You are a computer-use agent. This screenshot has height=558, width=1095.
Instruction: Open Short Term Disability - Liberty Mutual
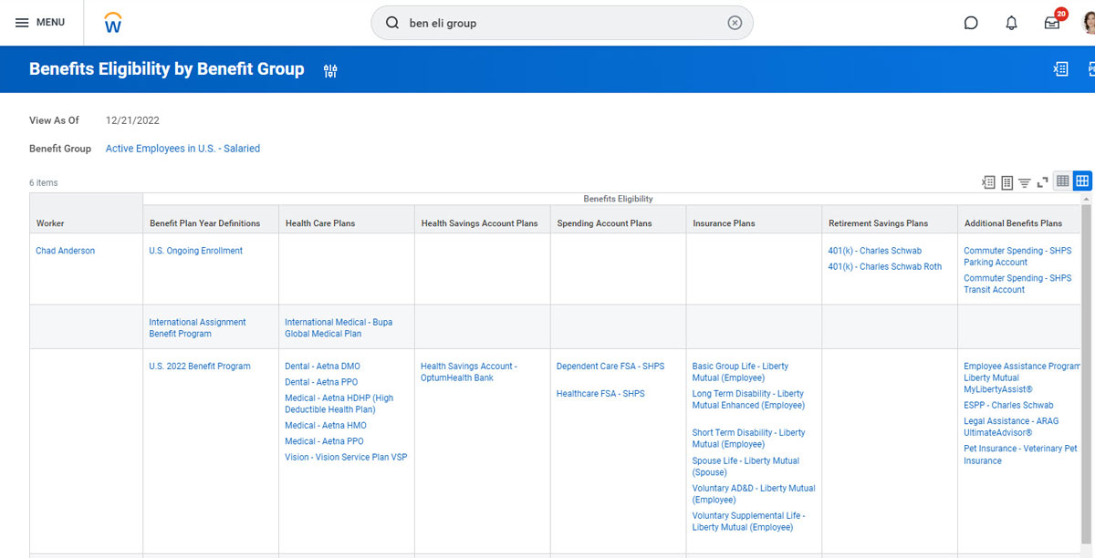(748, 439)
